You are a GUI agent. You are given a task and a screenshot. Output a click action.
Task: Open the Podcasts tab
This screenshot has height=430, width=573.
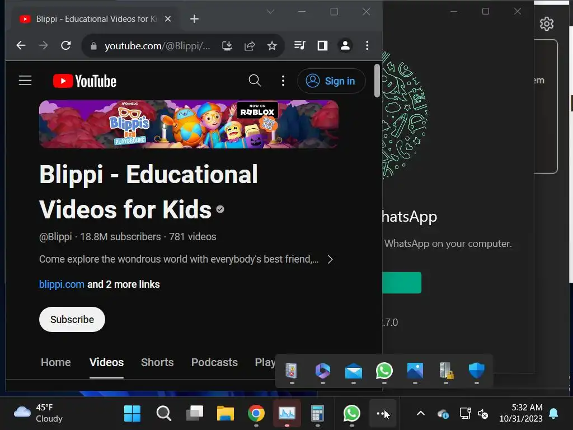pos(214,362)
